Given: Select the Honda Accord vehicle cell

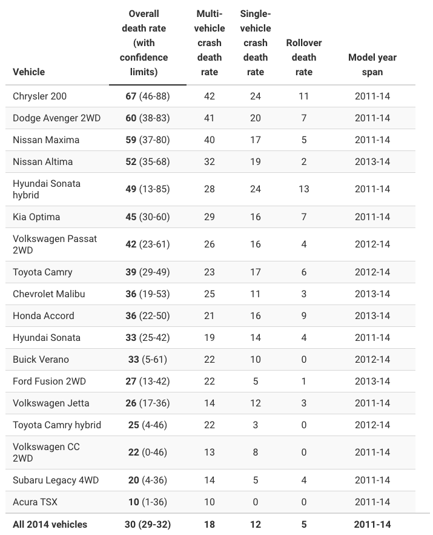Looking at the screenshot, I should 44,315.
